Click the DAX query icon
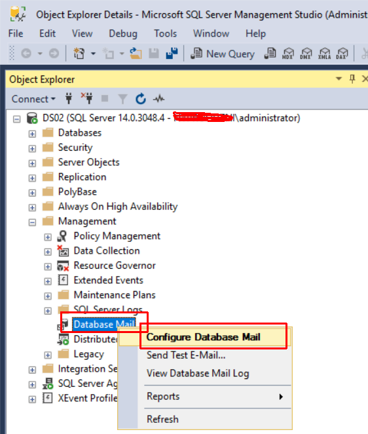 click(x=342, y=53)
